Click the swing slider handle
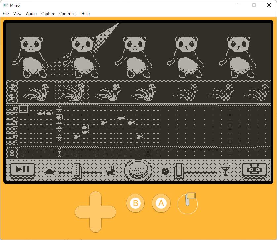 tap(179, 170)
